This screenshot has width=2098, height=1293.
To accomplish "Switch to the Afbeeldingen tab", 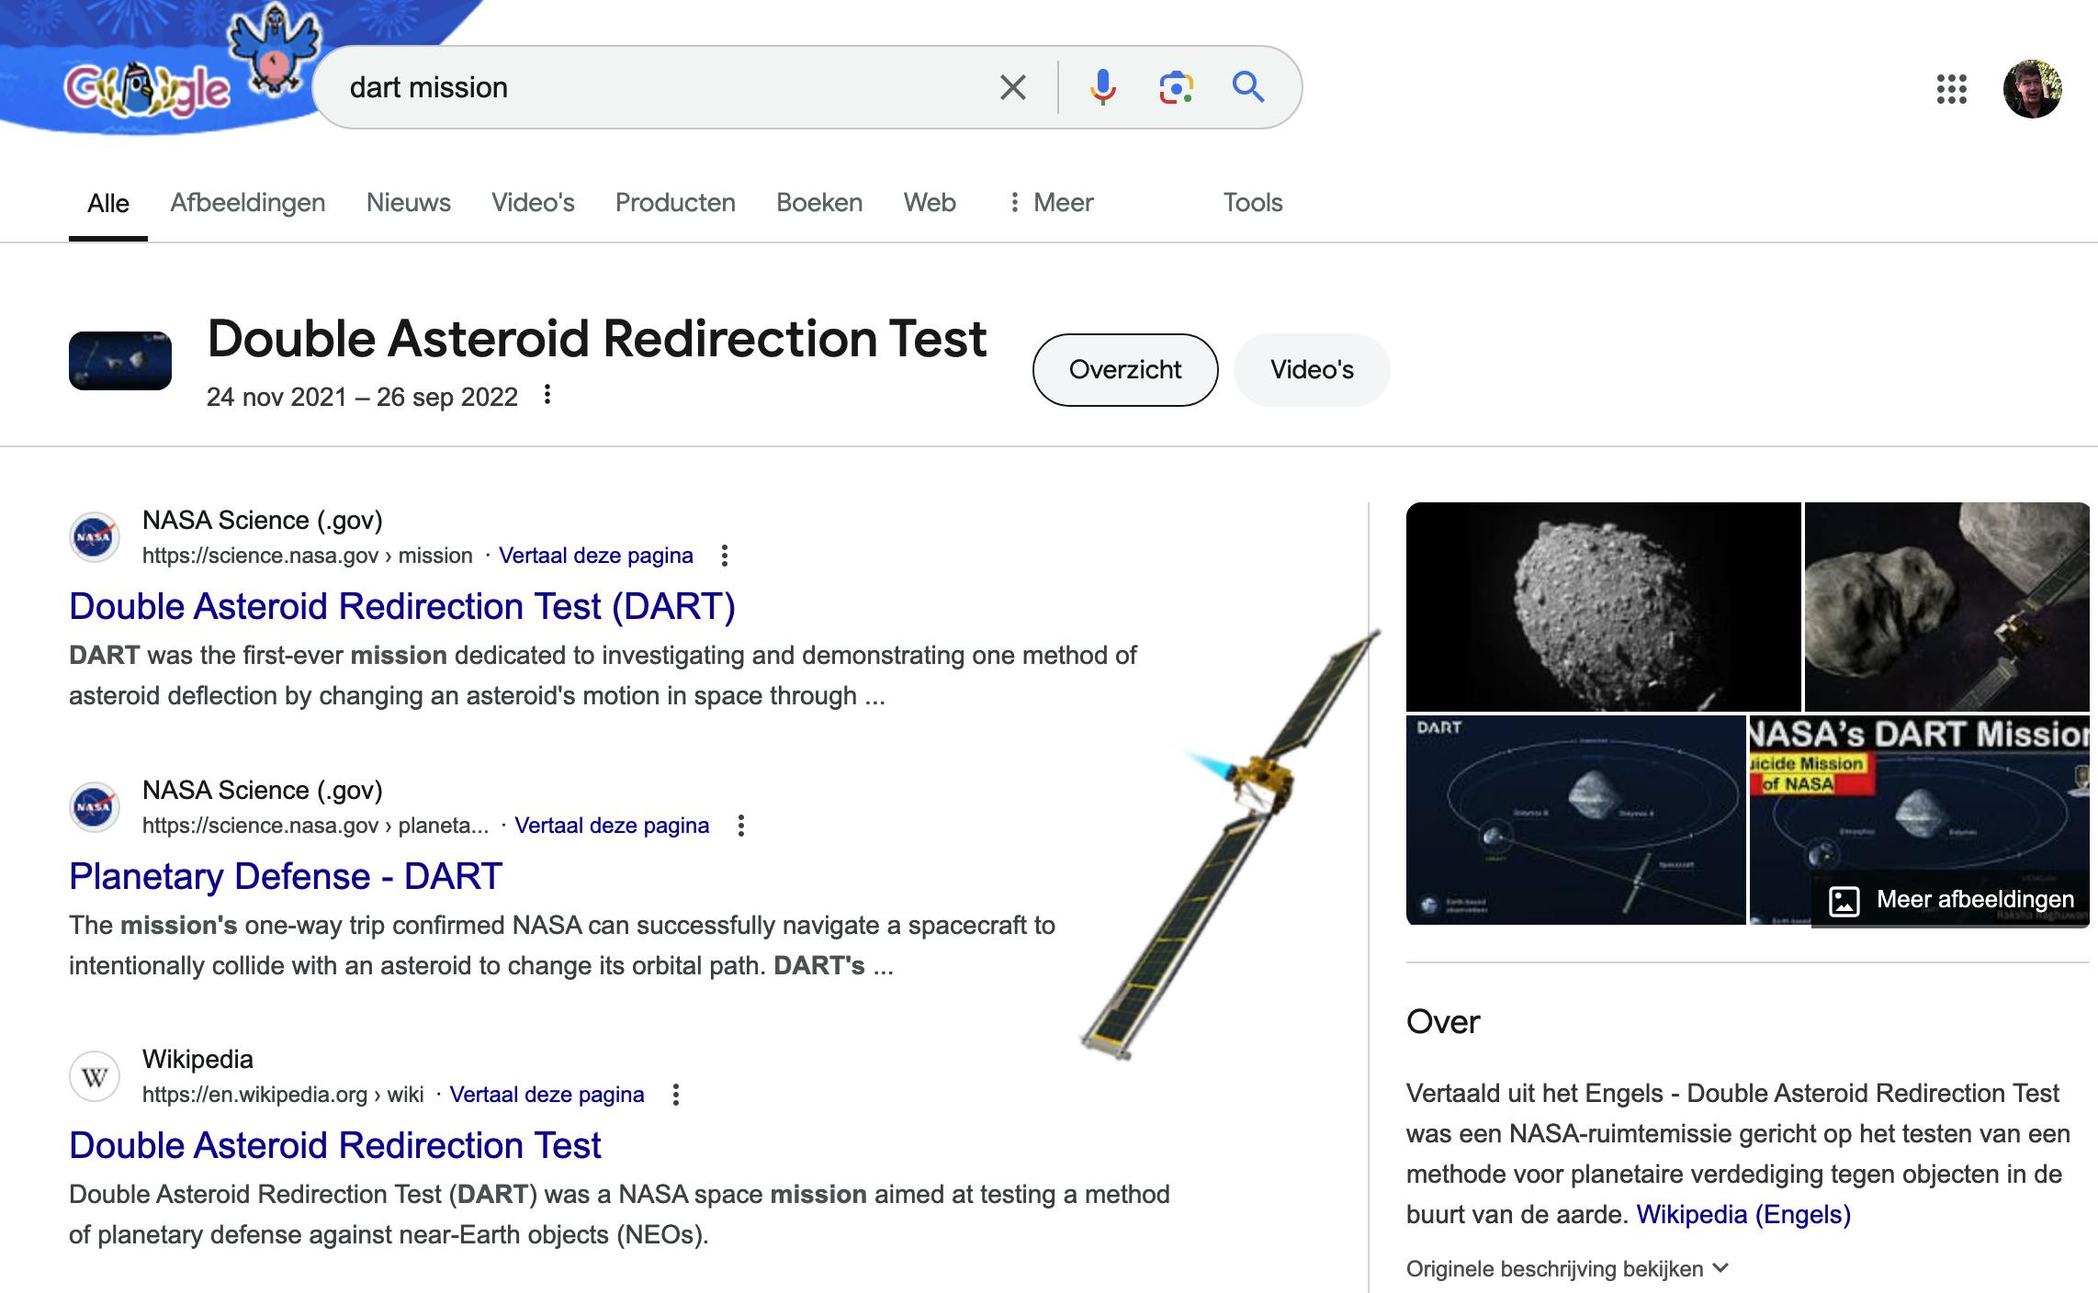I will tap(247, 203).
